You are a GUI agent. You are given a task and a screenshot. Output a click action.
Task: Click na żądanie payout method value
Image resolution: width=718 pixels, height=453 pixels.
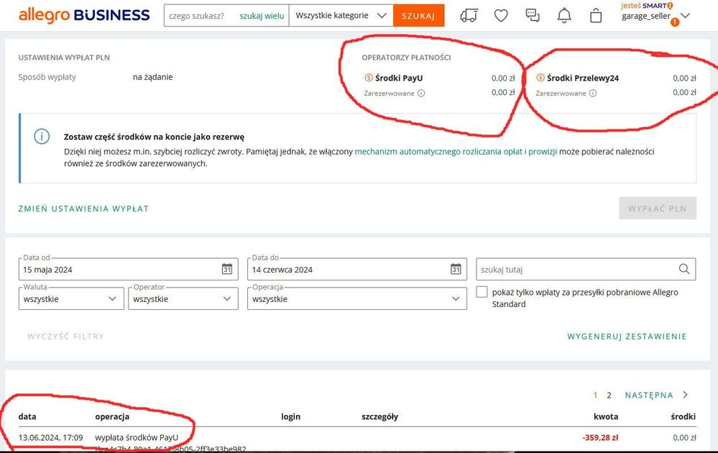pyautogui.click(x=152, y=77)
